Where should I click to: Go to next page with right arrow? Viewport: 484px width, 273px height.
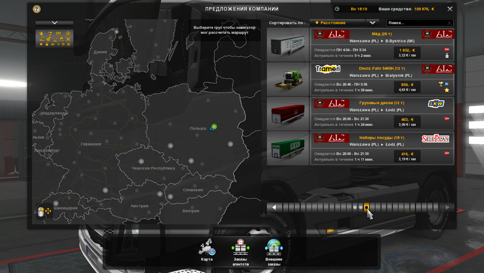447,207
